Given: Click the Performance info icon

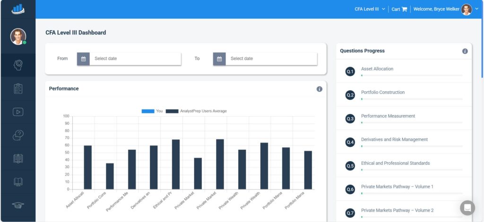Looking at the screenshot, I should [320, 89].
